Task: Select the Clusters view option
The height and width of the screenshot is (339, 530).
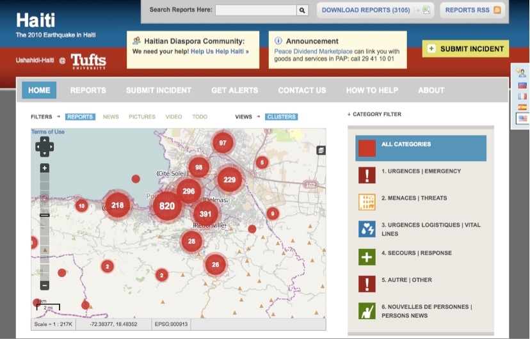Action: pyautogui.click(x=281, y=117)
